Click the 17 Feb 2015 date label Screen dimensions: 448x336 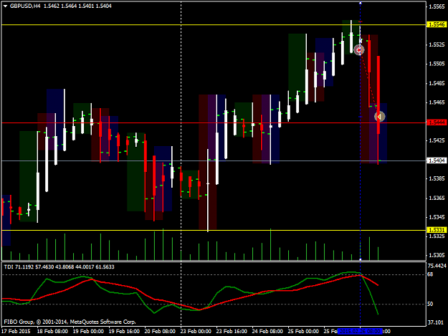(16, 332)
